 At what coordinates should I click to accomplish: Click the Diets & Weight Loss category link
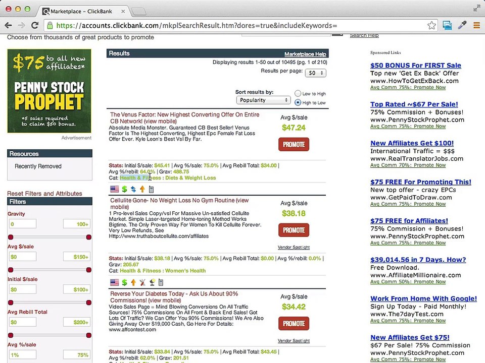pos(190,178)
